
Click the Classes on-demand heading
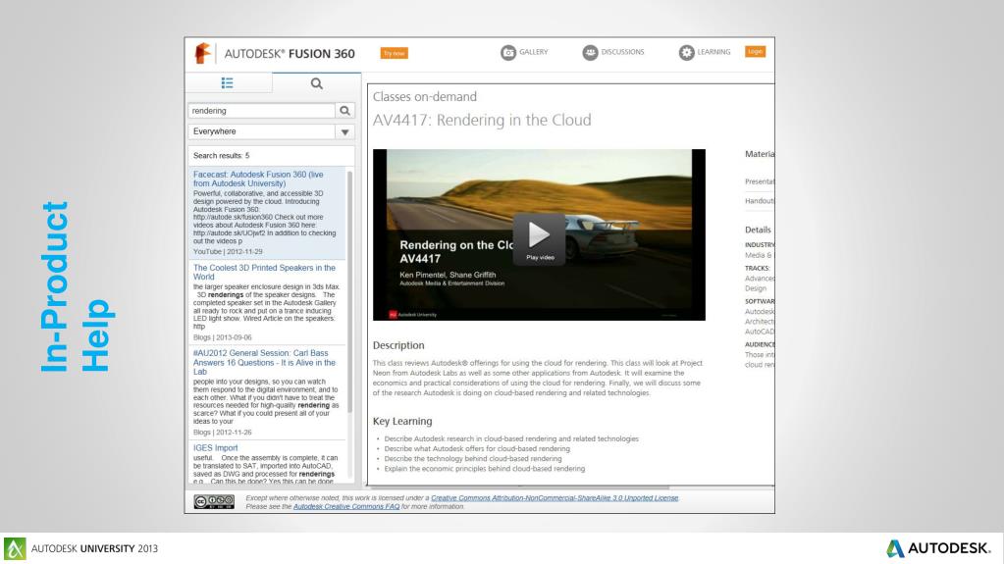point(425,97)
